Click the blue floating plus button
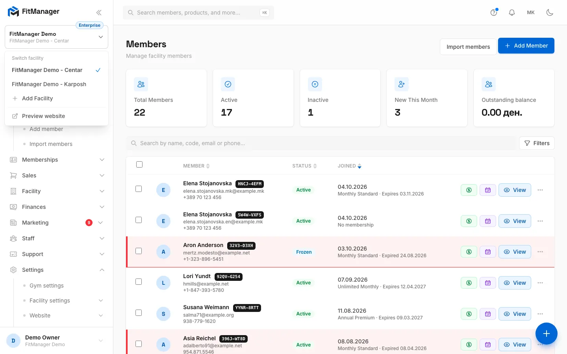This screenshot has width=567, height=354. tap(547, 334)
